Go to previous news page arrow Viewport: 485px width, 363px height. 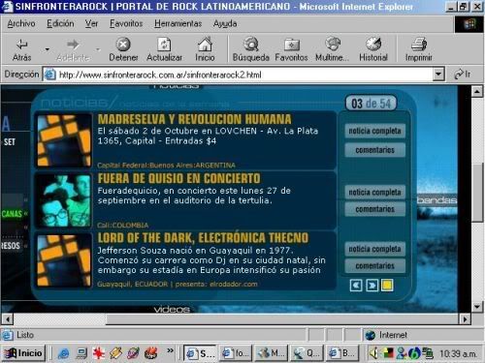(356, 286)
